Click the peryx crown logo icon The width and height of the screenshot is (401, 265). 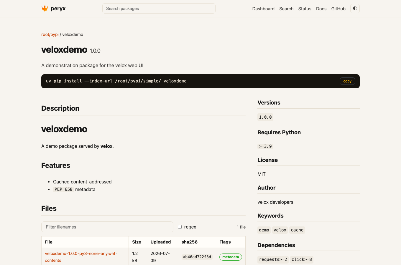45,9
